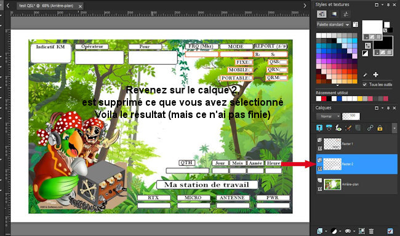Switch to the color sliders tab icon
The image size is (400, 236).
(x=346, y=14)
